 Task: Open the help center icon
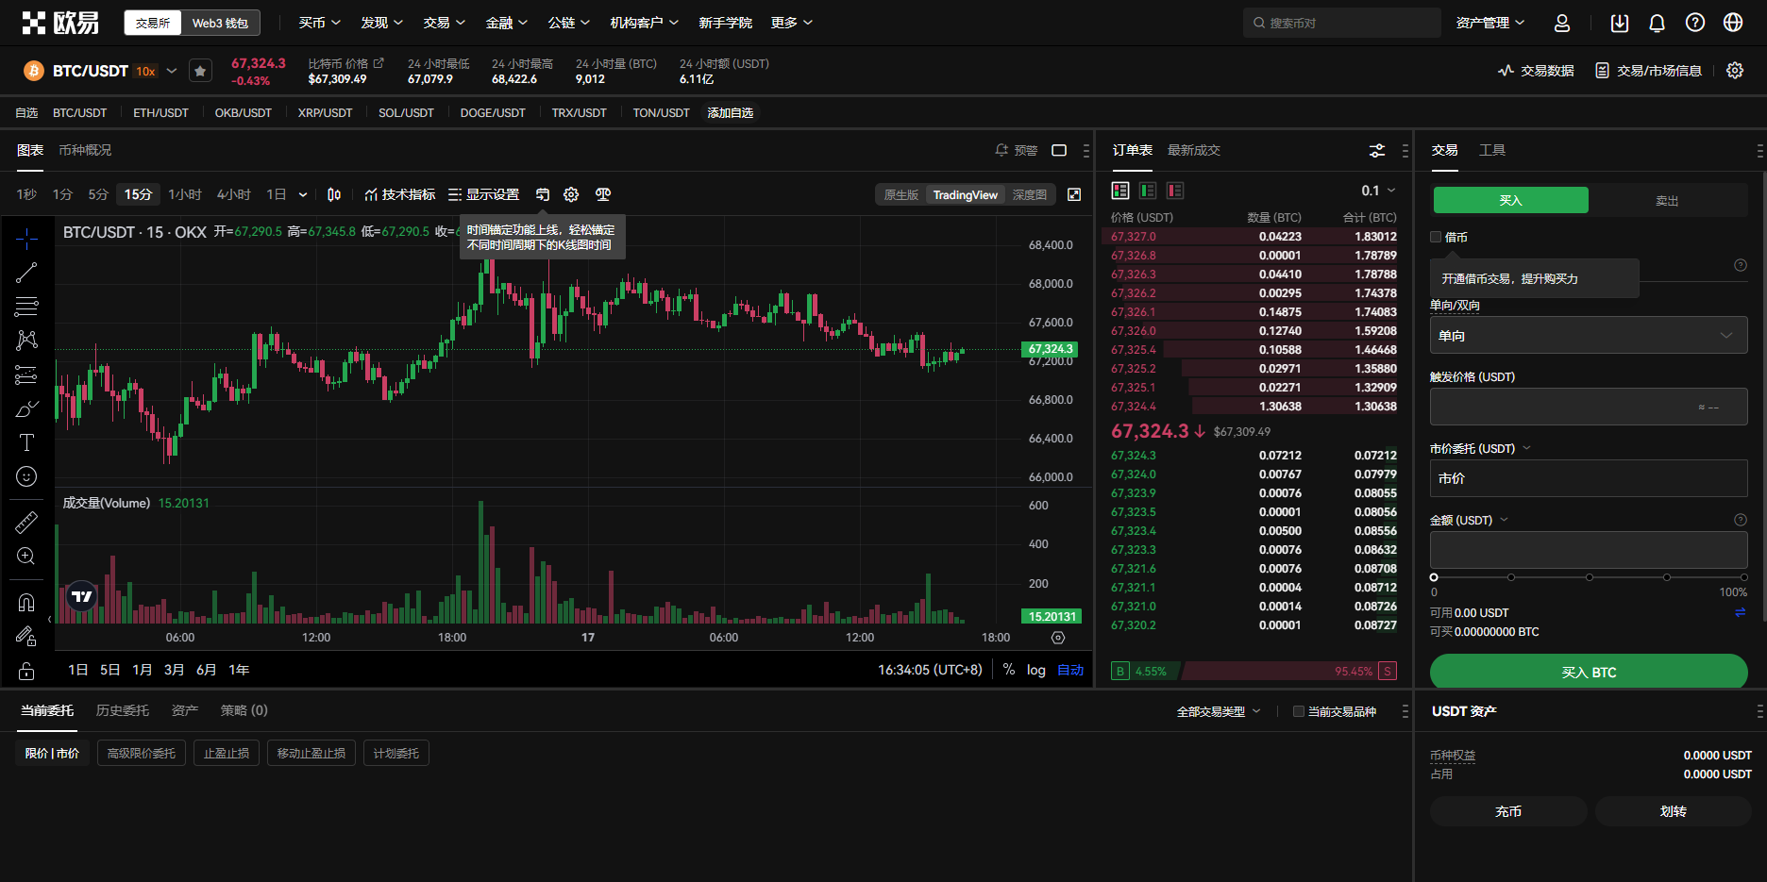coord(1695,23)
